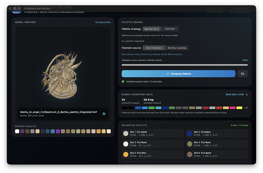263x173 pixels.
Task: Click Slot 2 dark blue color circle
Action: click(x=190, y=134)
